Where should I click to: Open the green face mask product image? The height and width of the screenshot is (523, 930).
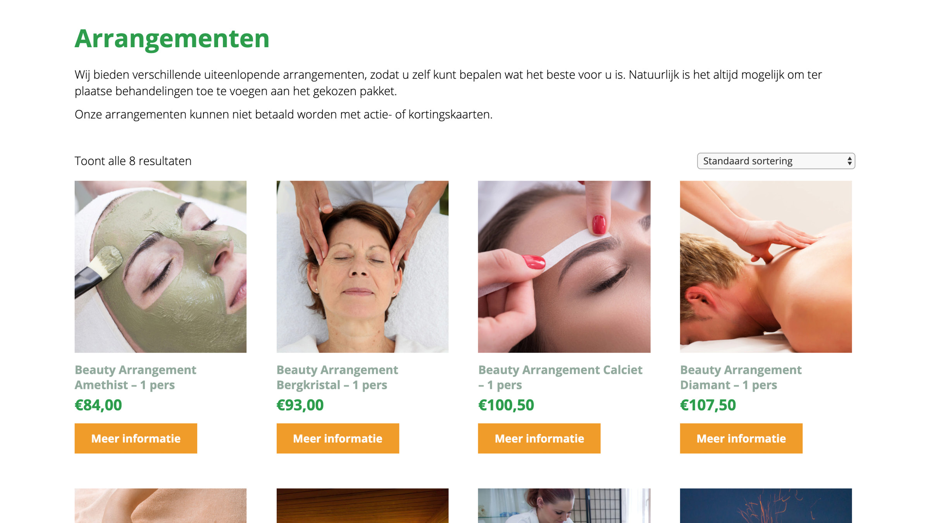click(x=160, y=267)
